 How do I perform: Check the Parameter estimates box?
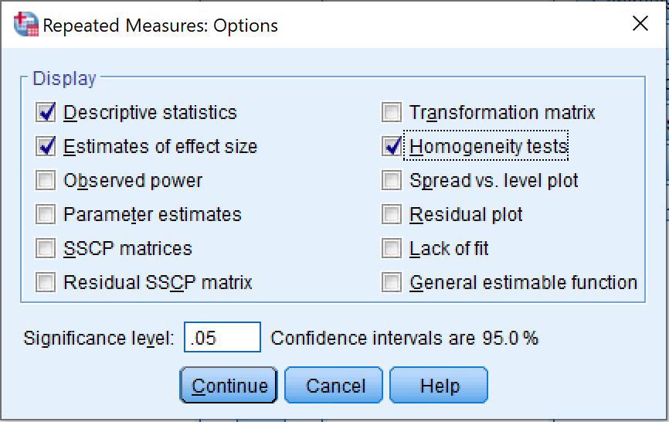pyautogui.click(x=46, y=215)
